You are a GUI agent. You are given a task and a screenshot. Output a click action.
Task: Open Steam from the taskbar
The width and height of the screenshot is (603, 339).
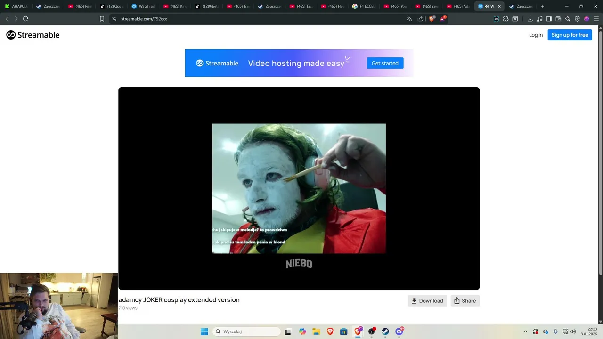(385, 331)
